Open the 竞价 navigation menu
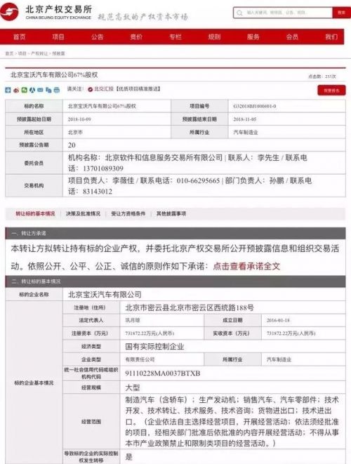Image resolution: width=351 pixels, height=464 pixels. click(136, 37)
